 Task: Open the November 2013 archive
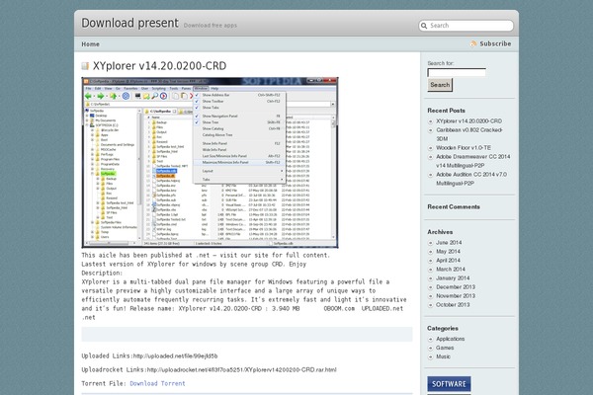coord(456,296)
